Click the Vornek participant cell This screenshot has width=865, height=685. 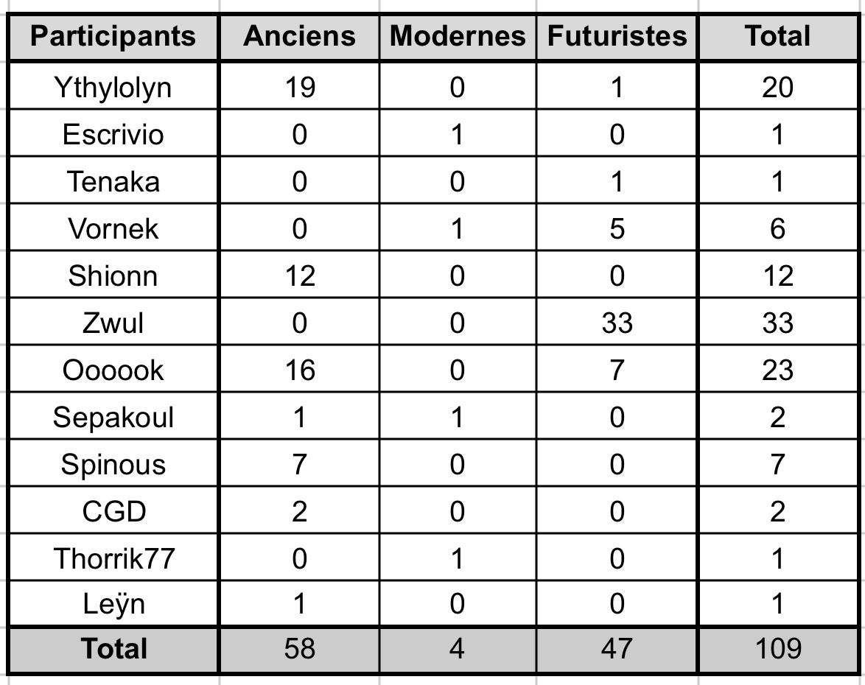[x=113, y=228]
